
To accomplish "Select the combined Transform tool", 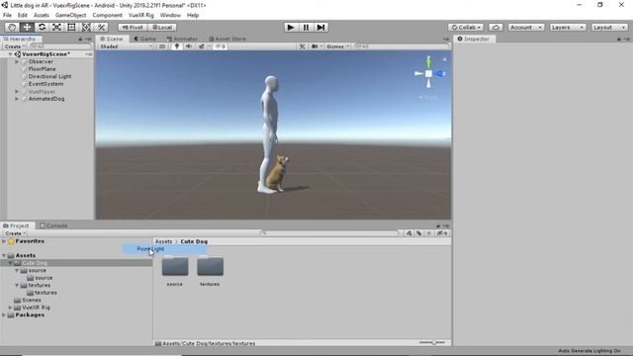I will [86, 27].
